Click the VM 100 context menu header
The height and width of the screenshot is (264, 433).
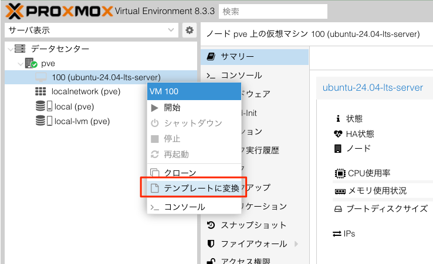click(x=194, y=91)
